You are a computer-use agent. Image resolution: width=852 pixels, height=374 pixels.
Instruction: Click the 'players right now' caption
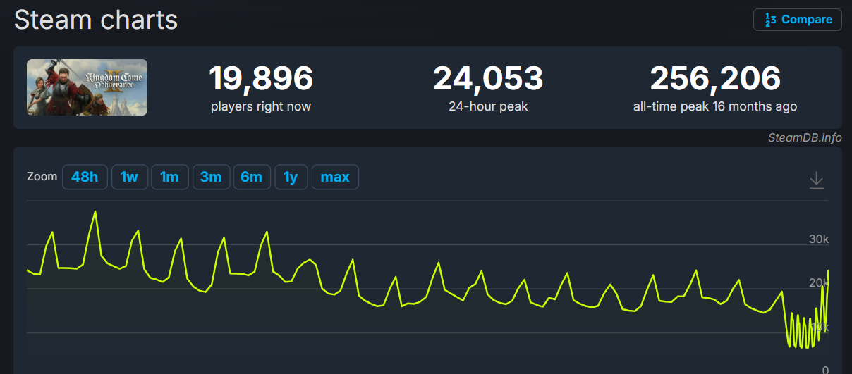tap(261, 107)
